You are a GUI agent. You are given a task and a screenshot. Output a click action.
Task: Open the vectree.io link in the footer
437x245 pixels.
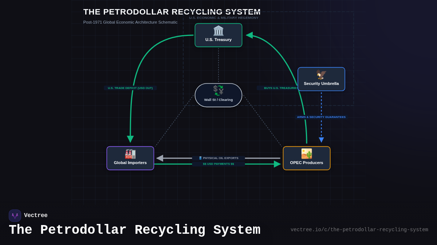tap(359, 229)
